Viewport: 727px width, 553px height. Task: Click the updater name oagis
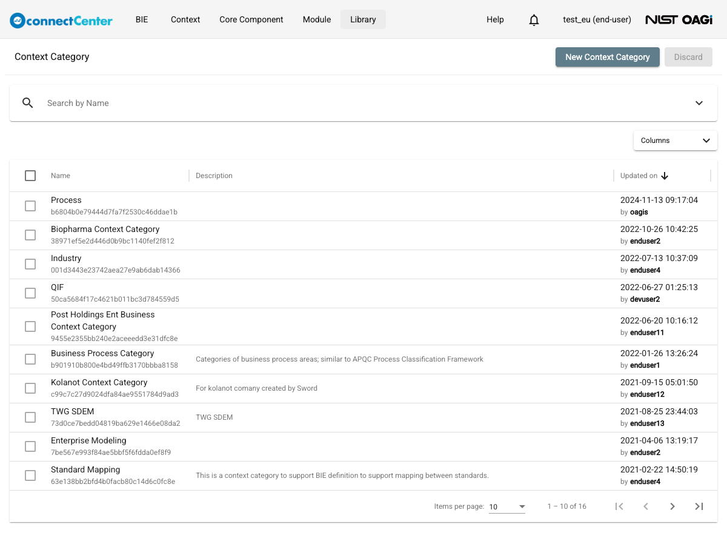(x=639, y=212)
